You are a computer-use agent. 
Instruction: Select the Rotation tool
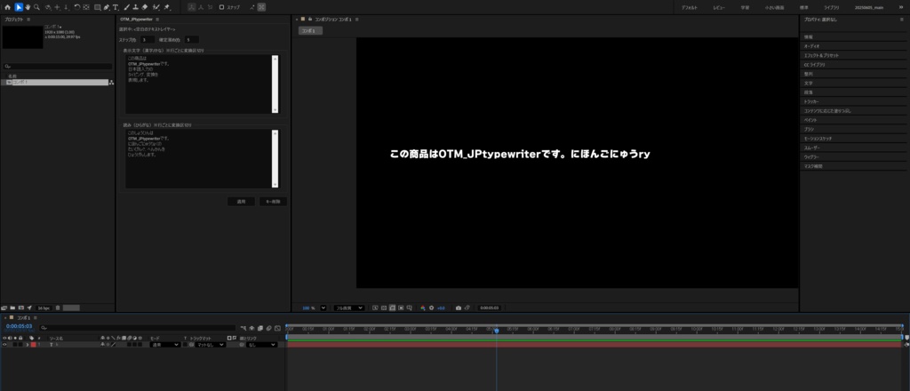pyautogui.click(x=76, y=7)
